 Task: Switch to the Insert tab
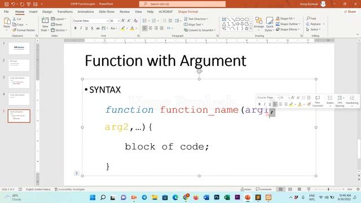click(x=33, y=11)
